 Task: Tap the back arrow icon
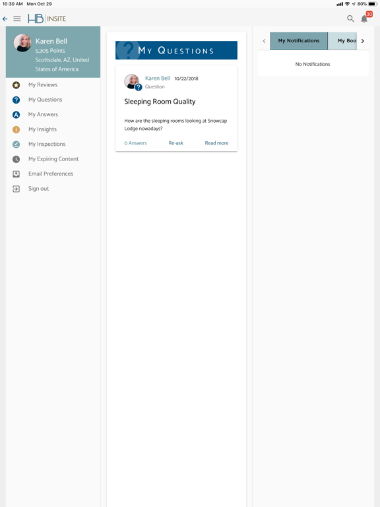[x=5, y=19]
